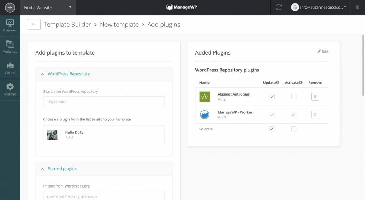The width and height of the screenshot is (365, 200).
Task: Click the page vertical scrollbar
Action: pyautogui.click(x=363, y=65)
